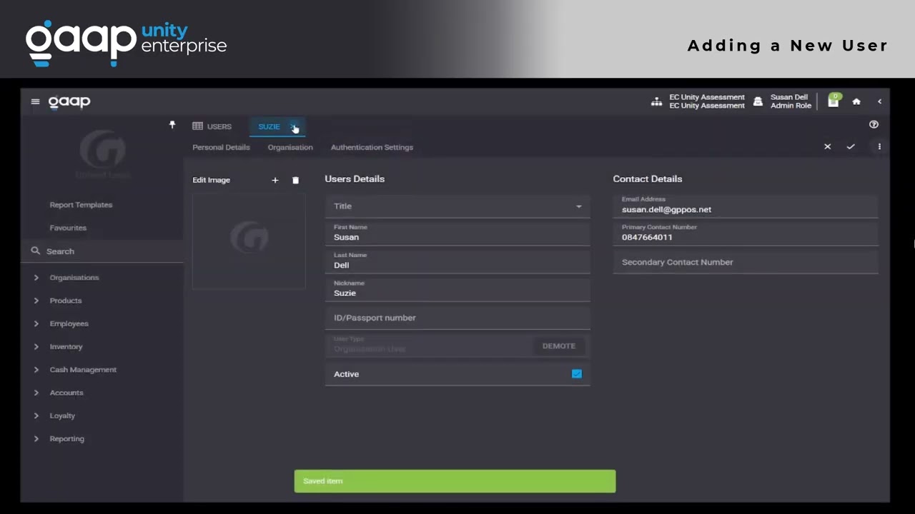Image resolution: width=915 pixels, height=514 pixels.
Task: Save changes with the checkmark icon
Action: click(x=851, y=146)
